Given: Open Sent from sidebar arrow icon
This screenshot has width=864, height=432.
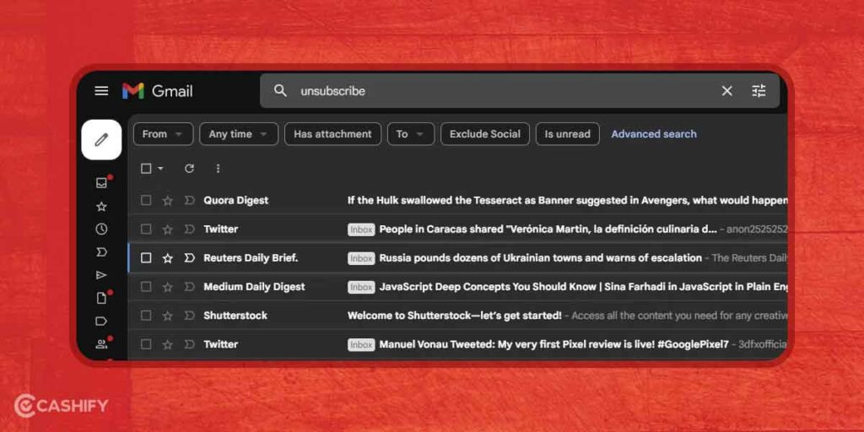Looking at the screenshot, I should pos(101,275).
